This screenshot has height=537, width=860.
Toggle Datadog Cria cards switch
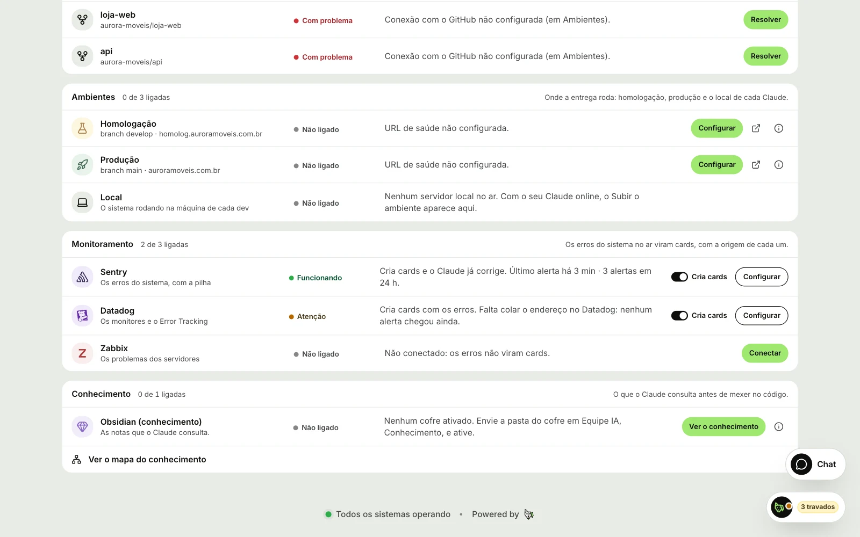(679, 316)
